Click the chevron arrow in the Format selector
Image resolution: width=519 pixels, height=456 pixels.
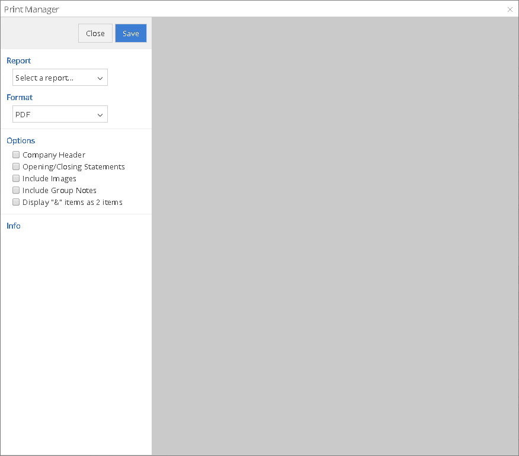pyautogui.click(x=100, y=115)
